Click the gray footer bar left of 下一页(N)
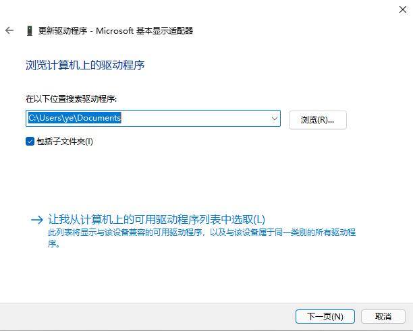Viewport: 413px width, 331px height. click(x=135, y=316)
